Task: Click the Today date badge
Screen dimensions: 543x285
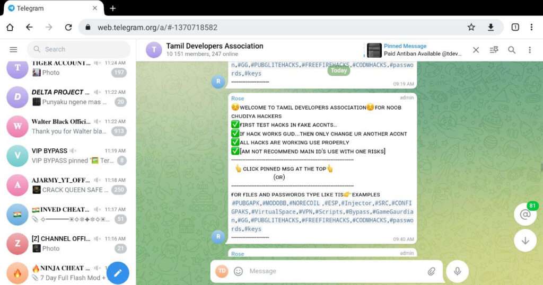Action: pos(339,70)
